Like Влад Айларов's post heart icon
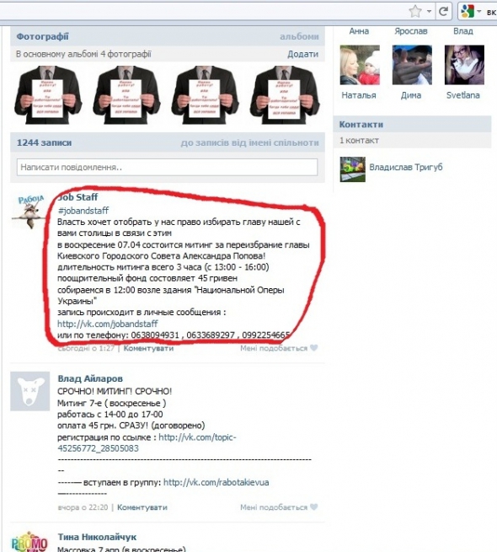Image resolution: width=497 pixels, height=552 pixels. pos(314,507)
